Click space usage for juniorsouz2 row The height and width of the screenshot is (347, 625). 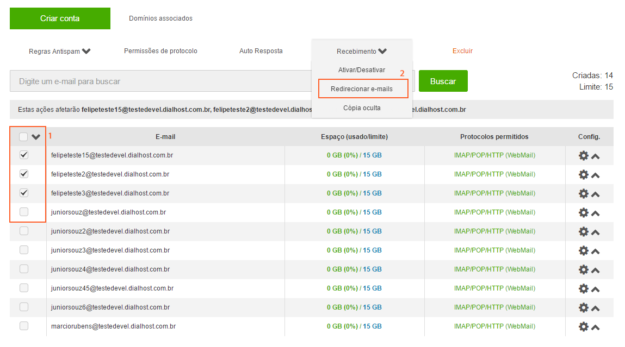point(354,231)
